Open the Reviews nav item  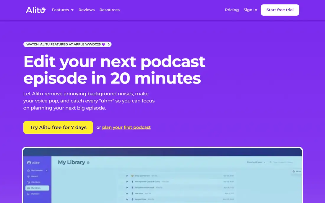pyautogui.click(x=87, y=10)
